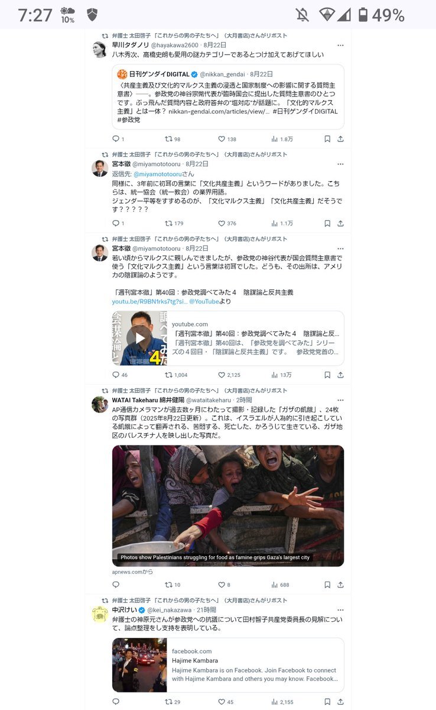The width and height of the screenshot is (436, 710).
Task: Like the tweet with 376 likes
Action: point(227,224)
